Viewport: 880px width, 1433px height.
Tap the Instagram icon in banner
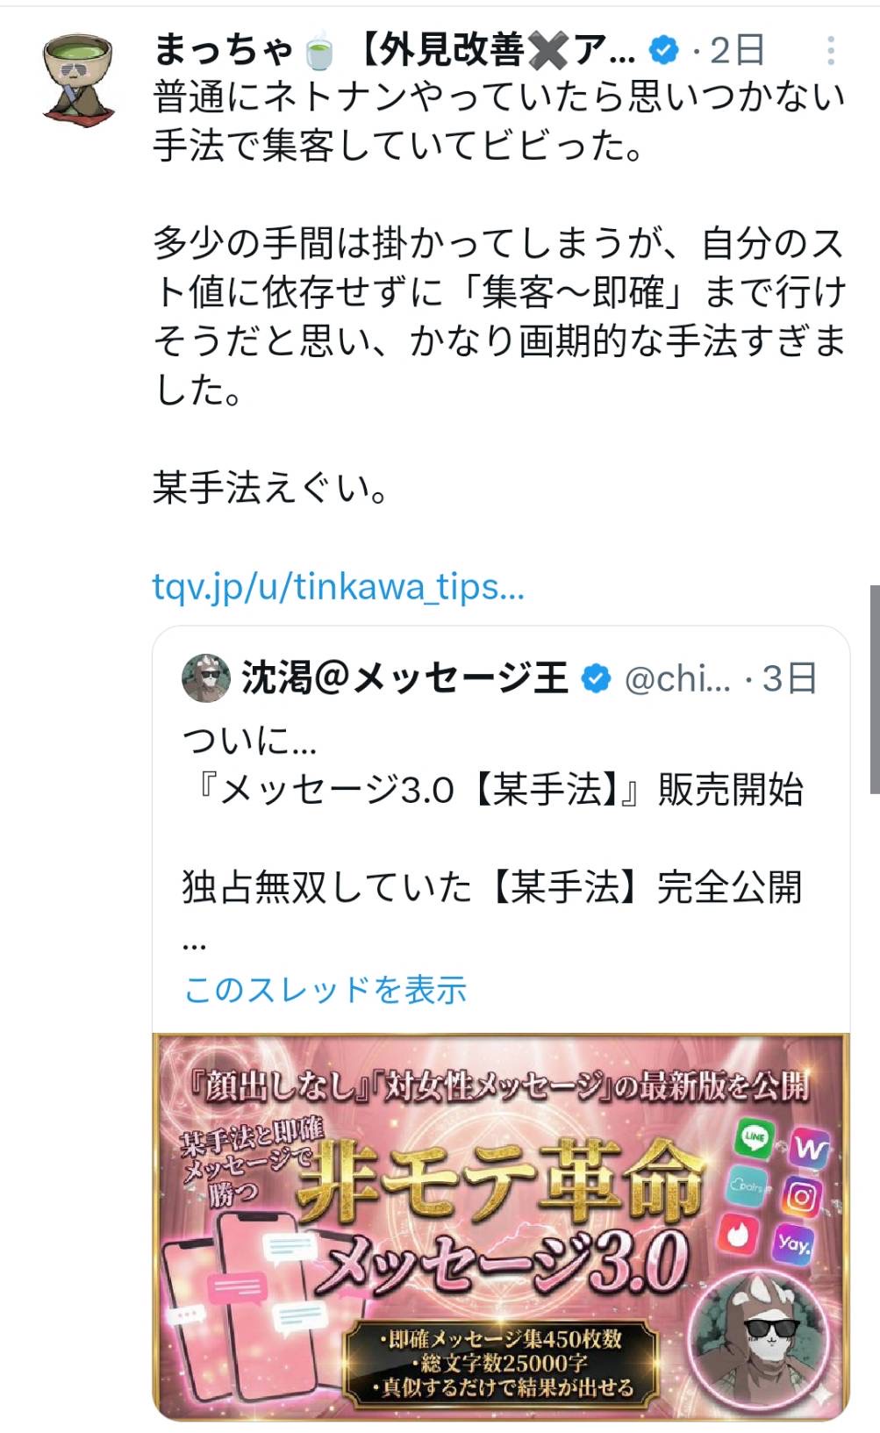point(802,1196)
